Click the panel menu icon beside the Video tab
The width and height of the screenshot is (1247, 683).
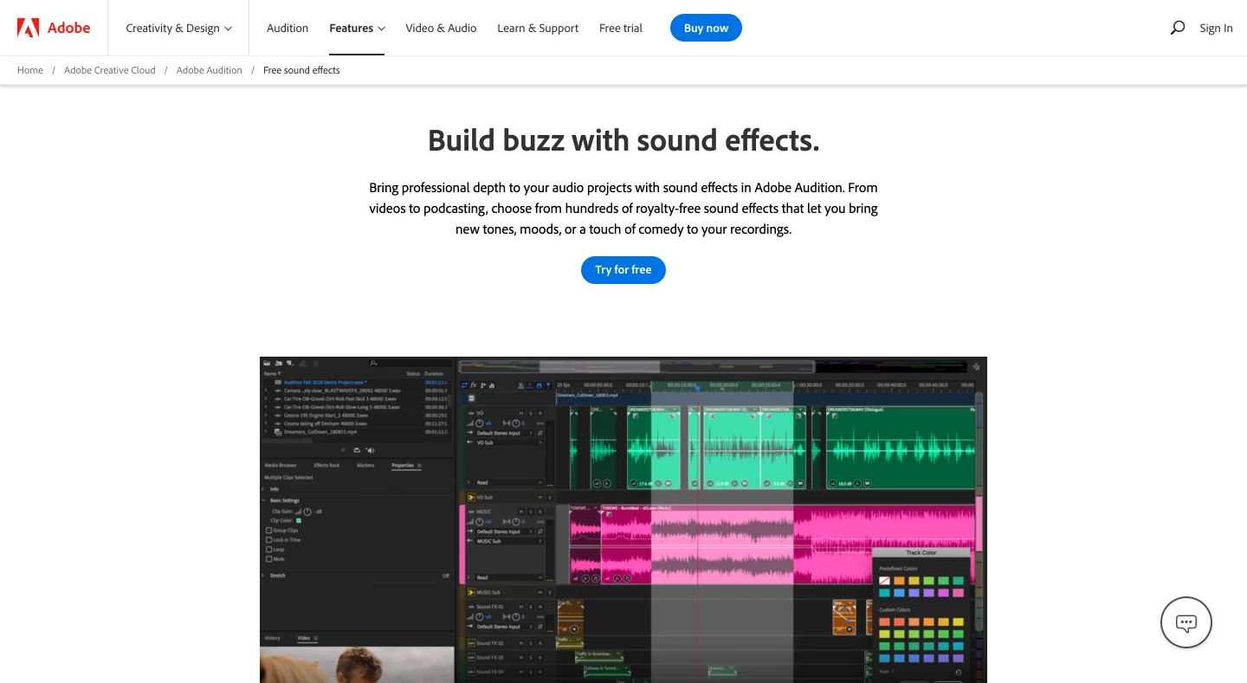coord(317,638)
